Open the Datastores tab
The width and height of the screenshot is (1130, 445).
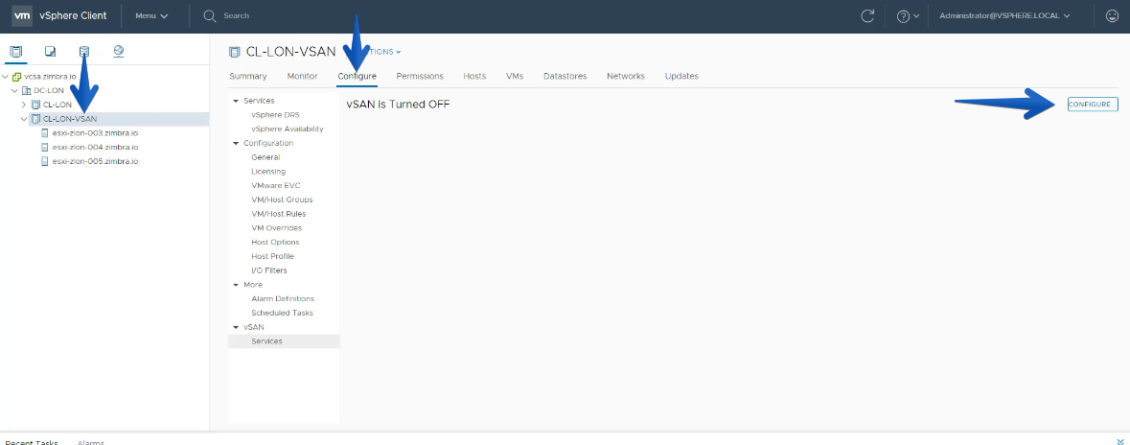click(565, 76)
